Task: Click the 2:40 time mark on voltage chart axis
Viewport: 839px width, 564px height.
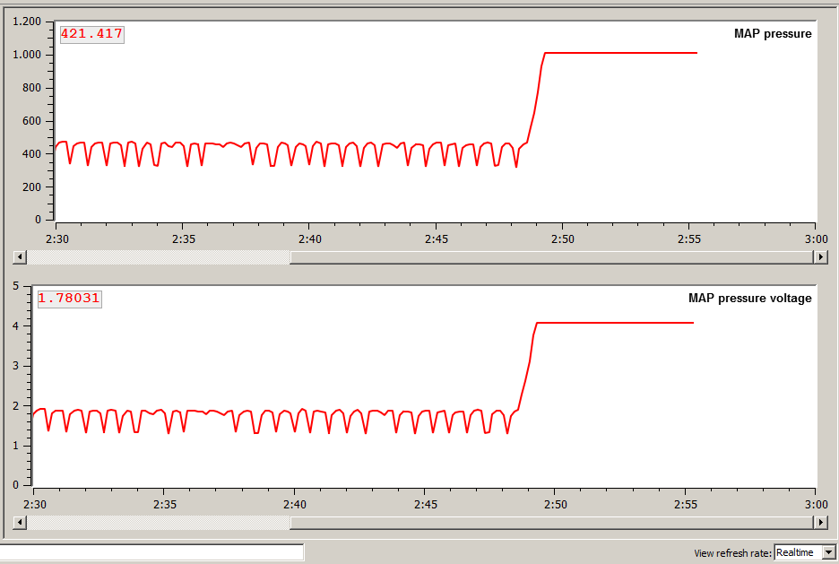Action: [x=294, y=503]
